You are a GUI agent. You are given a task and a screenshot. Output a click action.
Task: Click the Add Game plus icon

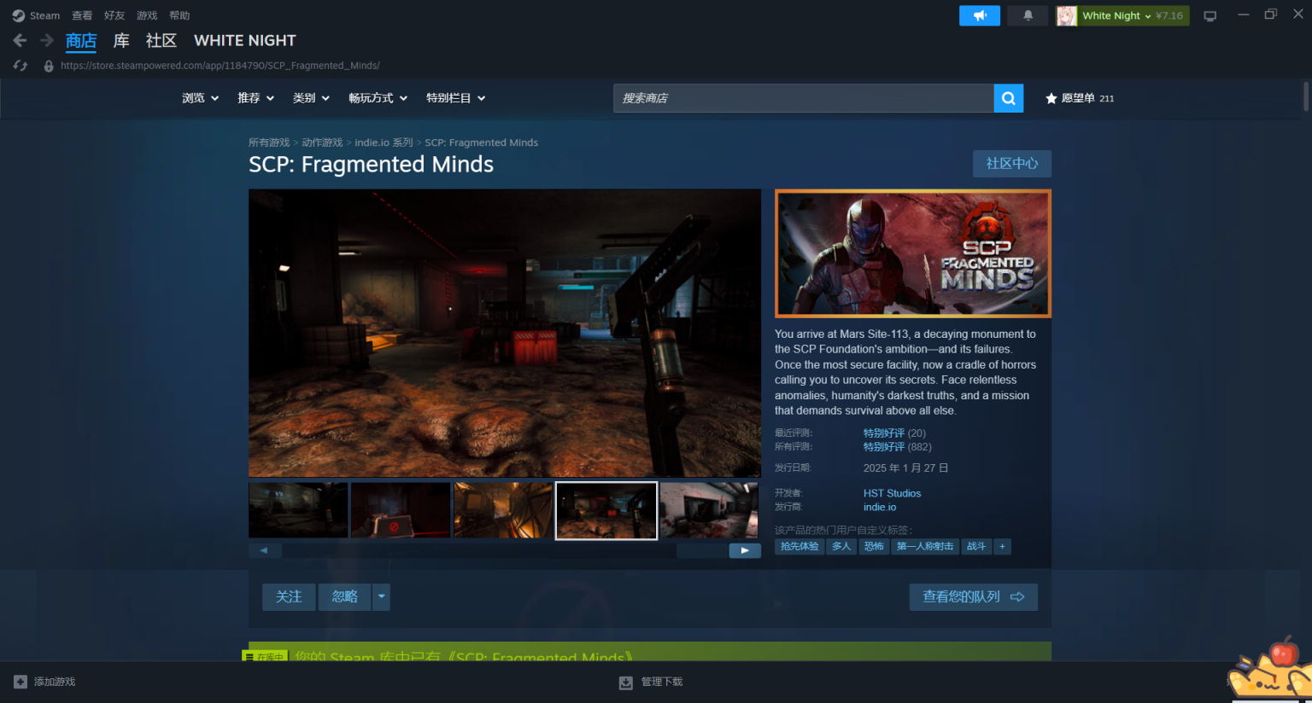(20, 682)
